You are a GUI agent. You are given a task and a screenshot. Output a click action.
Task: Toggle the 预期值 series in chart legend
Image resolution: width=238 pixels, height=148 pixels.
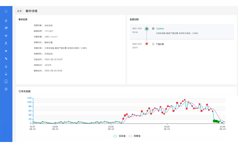point(135,136)
